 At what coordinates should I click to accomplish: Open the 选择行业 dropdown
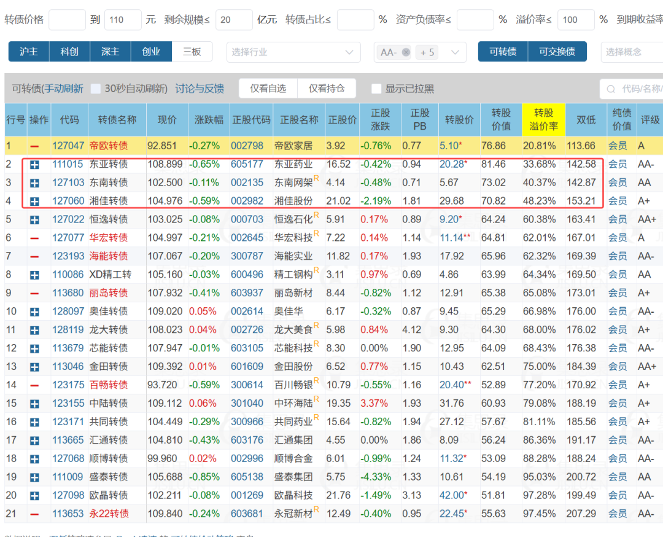point(293,52)
